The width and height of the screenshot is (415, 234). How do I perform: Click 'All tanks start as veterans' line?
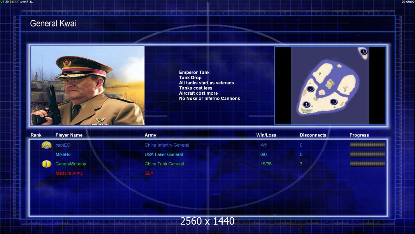click(x=206, y=83)
